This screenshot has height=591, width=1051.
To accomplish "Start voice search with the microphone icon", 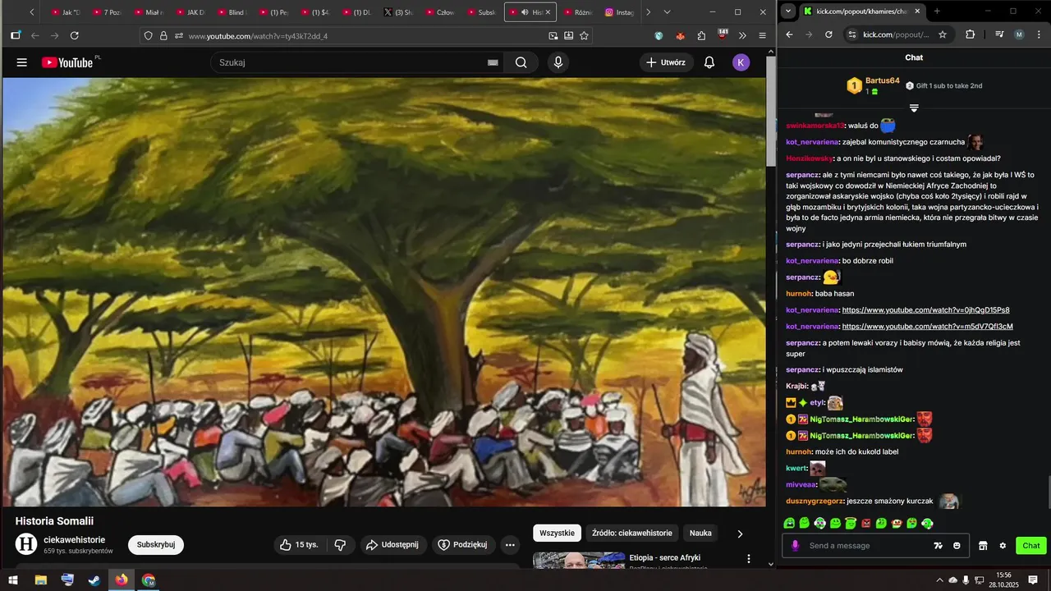I will click(558, 62).
